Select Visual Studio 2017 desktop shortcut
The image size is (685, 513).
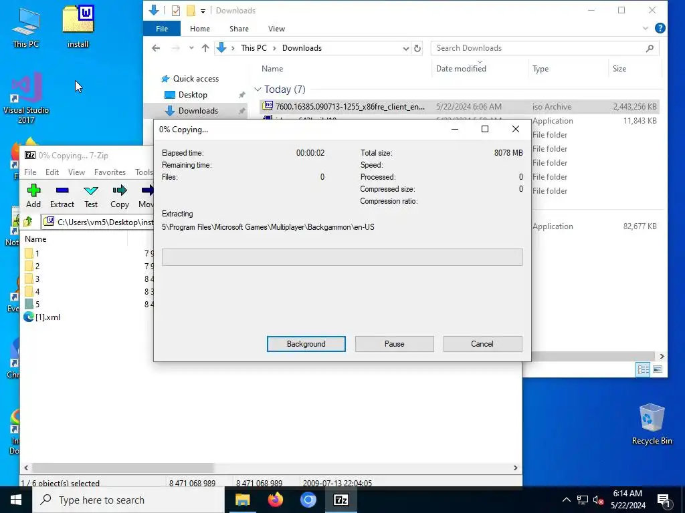[26, 97]
